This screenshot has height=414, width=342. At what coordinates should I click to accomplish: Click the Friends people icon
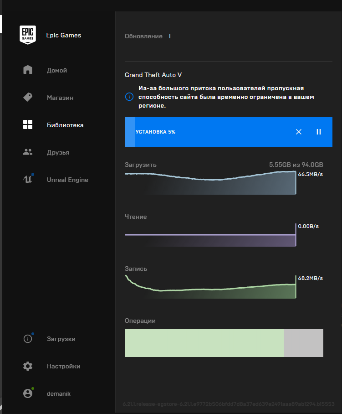tap(28, 152)
